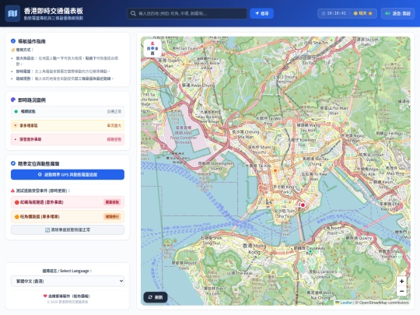This screenshot has width=420, height=315.
Task: Click the blue search button with arrow
Action: click(261, 13)
